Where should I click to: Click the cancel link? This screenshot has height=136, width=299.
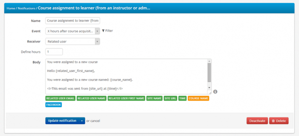click(x=95, y=121)
